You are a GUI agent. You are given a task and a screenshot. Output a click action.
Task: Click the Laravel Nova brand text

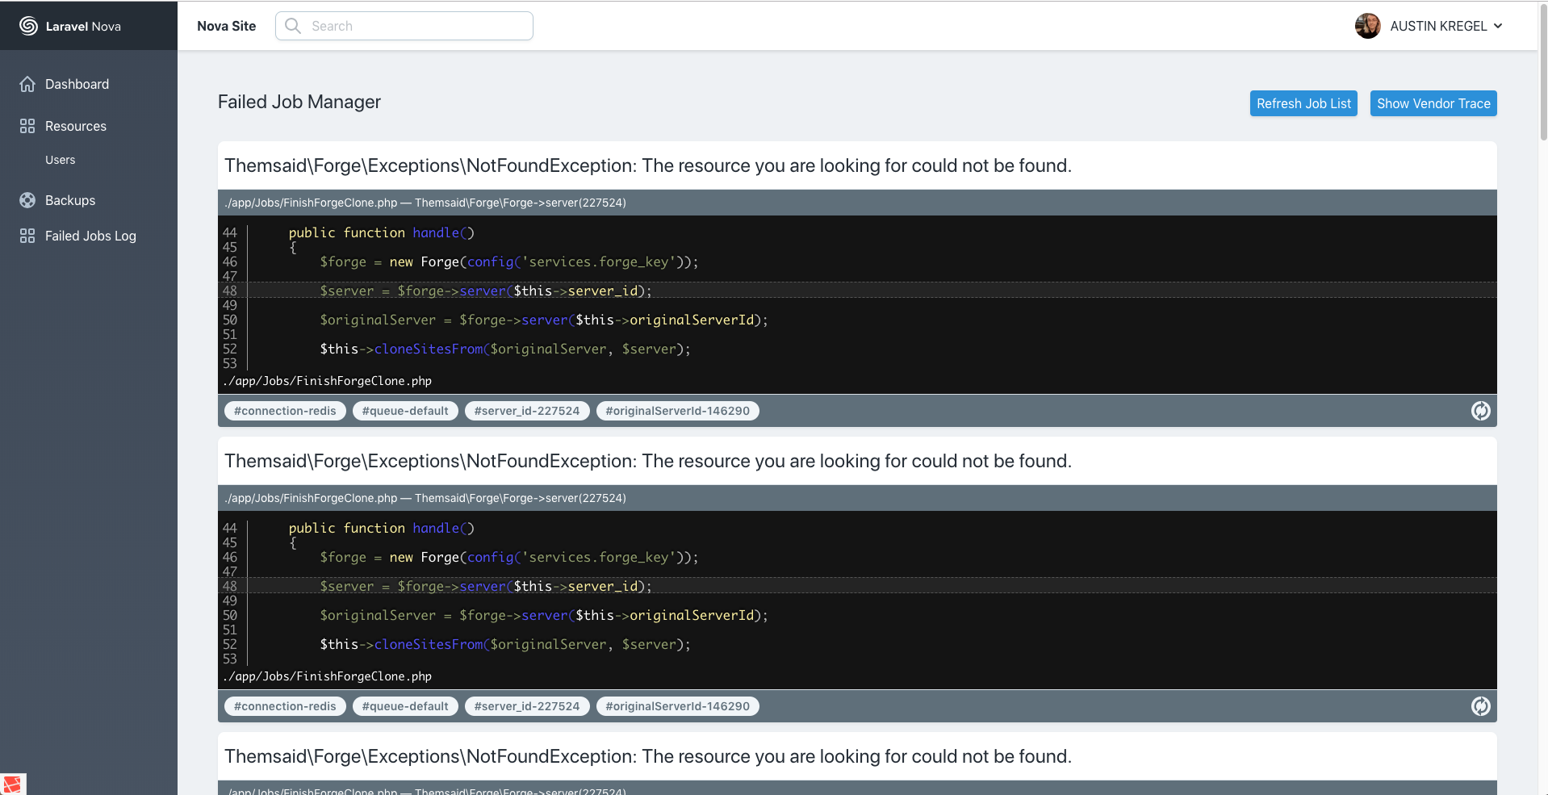83,26
